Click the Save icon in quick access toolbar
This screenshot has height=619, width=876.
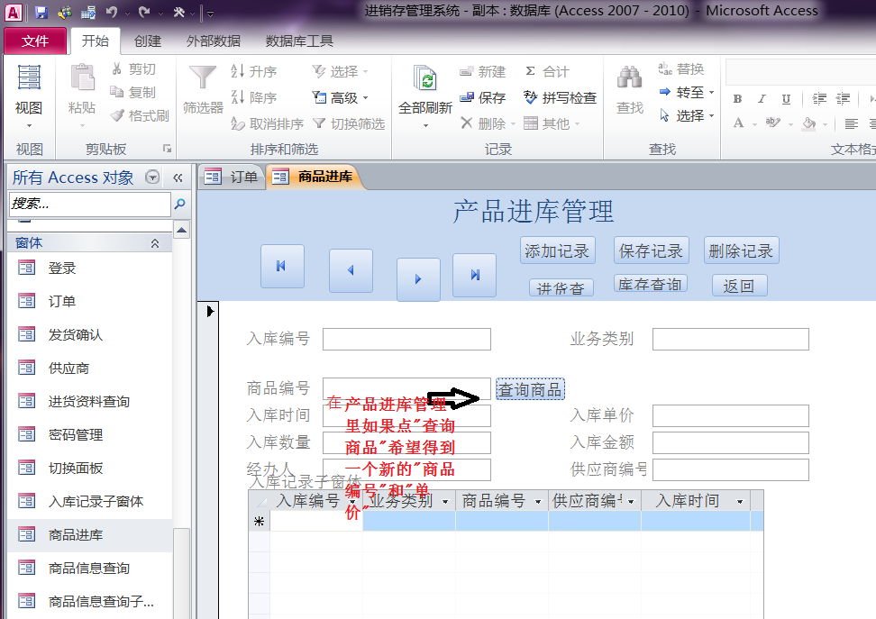41,13
